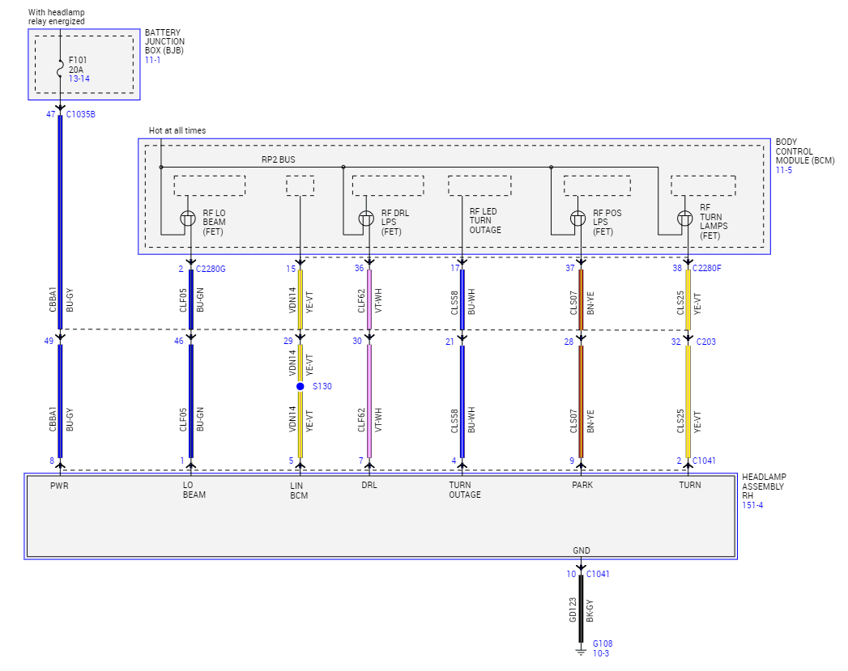Click the F101 fuse symbol in the junction box
Viewport: 848px width, 671px height.
click(60, 69)
